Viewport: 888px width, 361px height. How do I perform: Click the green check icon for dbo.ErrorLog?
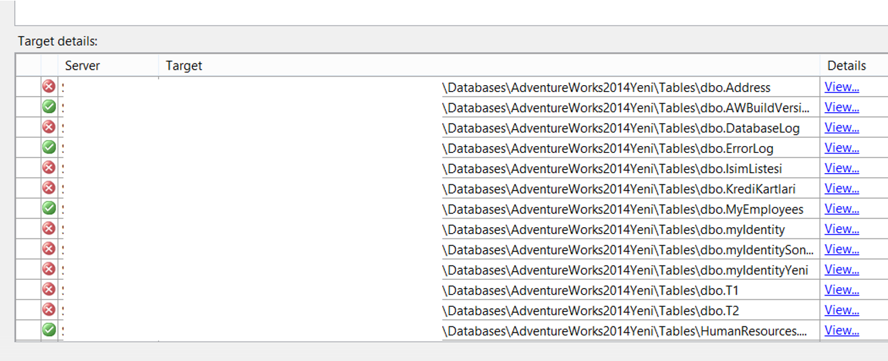tap(49, 147)
